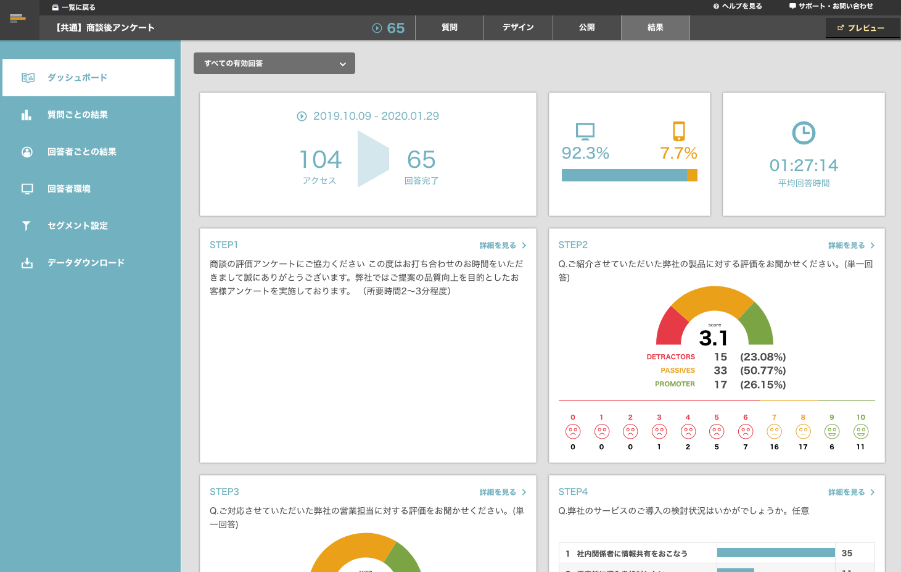Screen dimensions: 901x572
Task: Switch to the デザイン tab
Action: (x=518, y=28)
